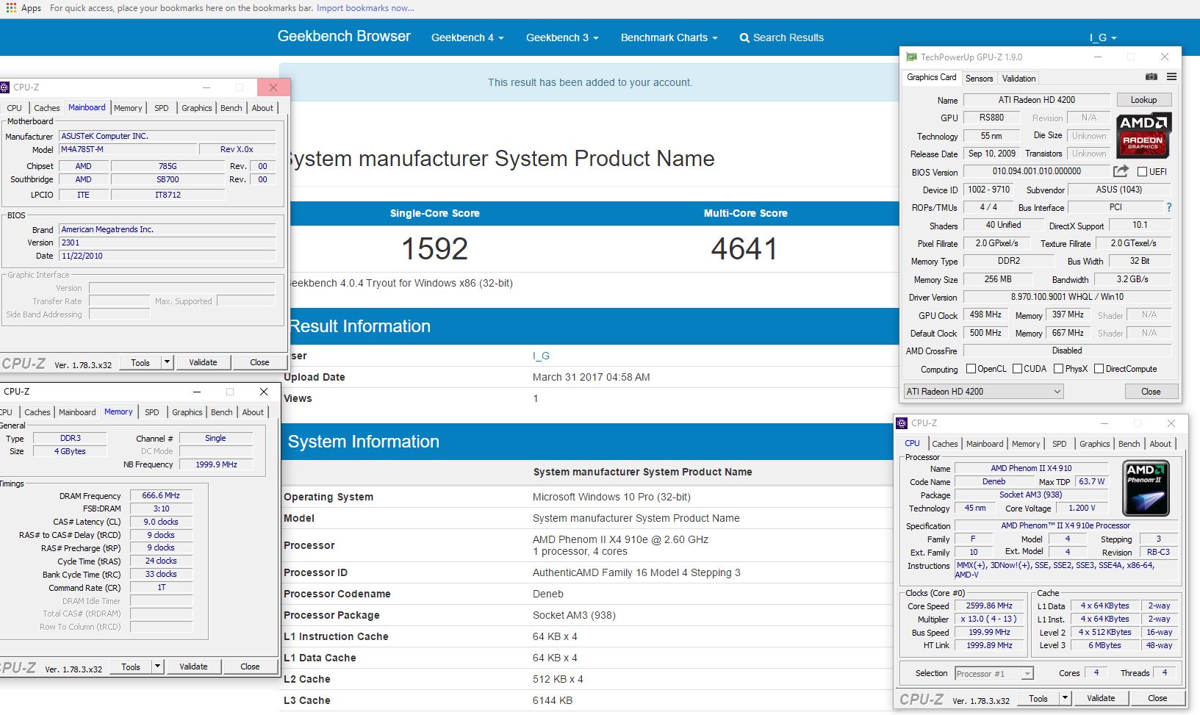Screen dimensions: 1200x715
Task: Click the Close button in the CPU-Z Memory window
Action: (250, 667)
